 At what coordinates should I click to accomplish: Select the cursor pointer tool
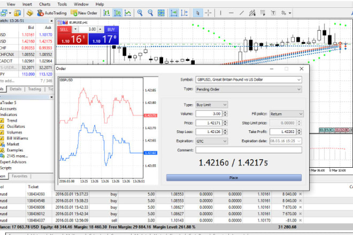coord(198,13)
